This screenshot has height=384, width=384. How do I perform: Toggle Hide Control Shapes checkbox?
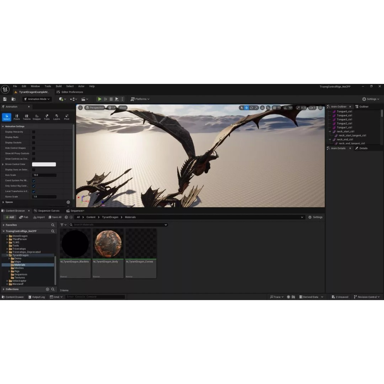(x=34, y=148)
